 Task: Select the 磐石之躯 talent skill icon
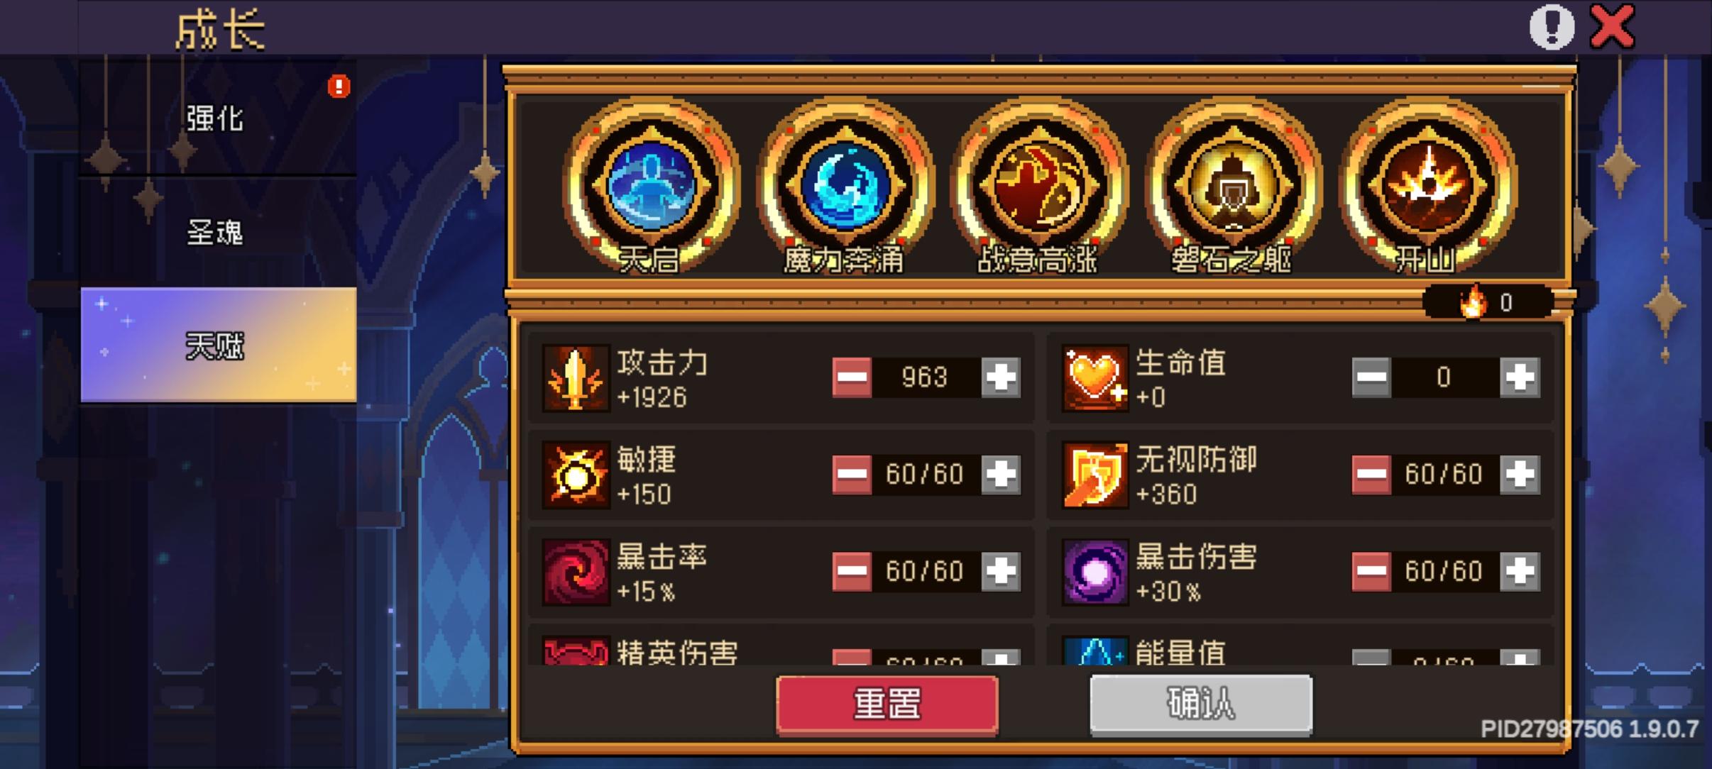tap(1233, 186)
